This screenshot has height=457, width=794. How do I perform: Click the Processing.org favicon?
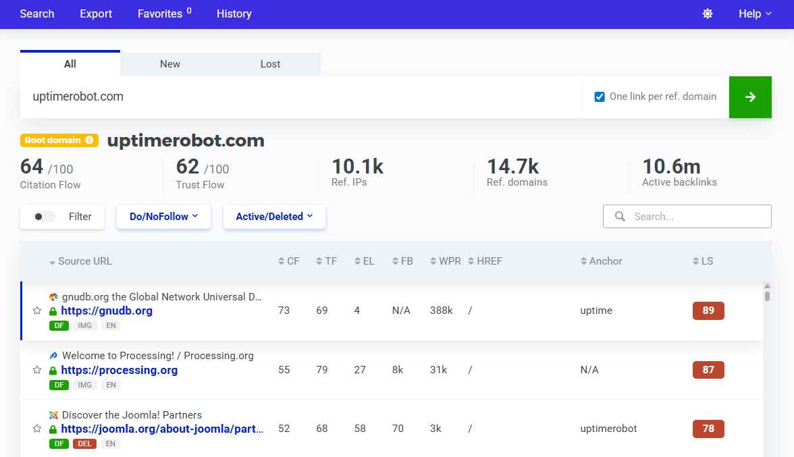point(53,356)
